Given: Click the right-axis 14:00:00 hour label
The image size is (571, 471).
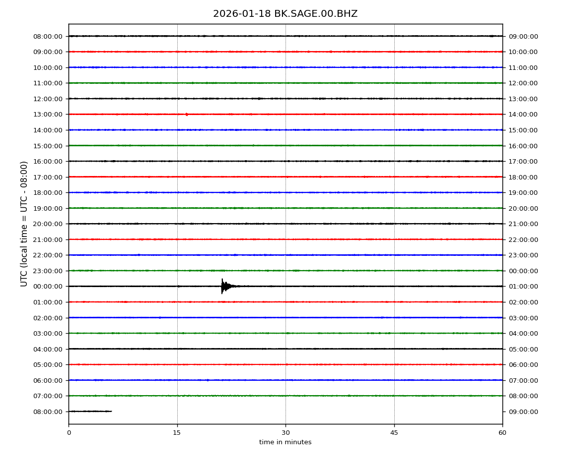Looking at the screenshot, I should pyautogui.click(x=523, y=115).
